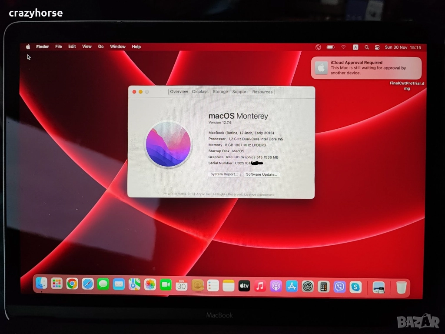Launch Safari from the Dock
445x334 pixels.
(88, 284)
